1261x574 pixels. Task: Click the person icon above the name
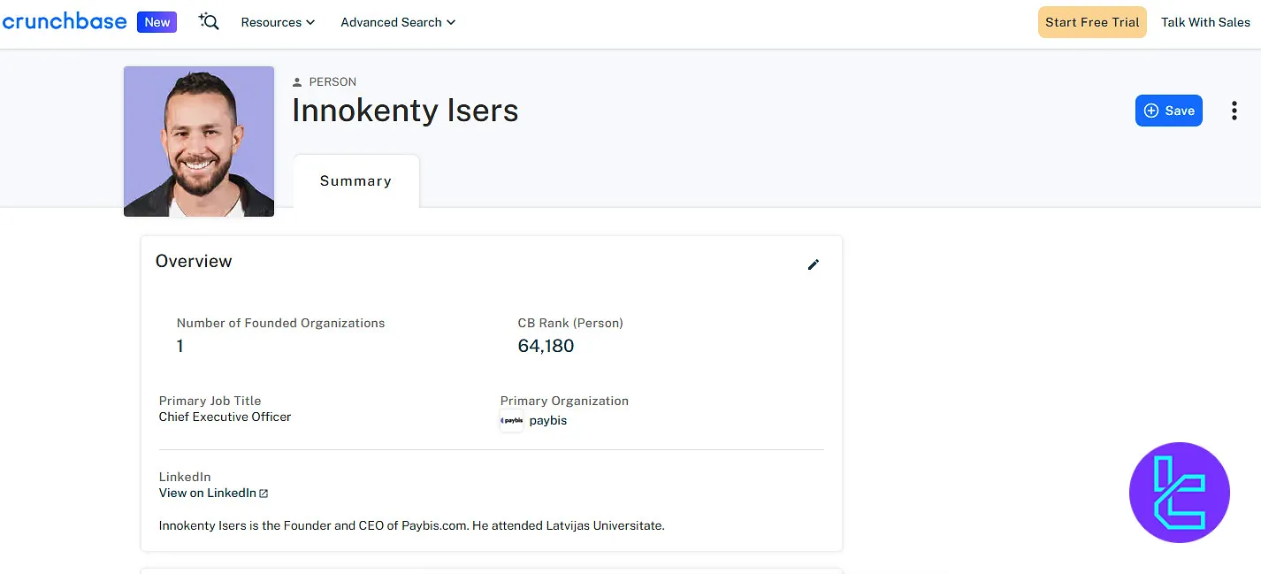pos(297,82)
